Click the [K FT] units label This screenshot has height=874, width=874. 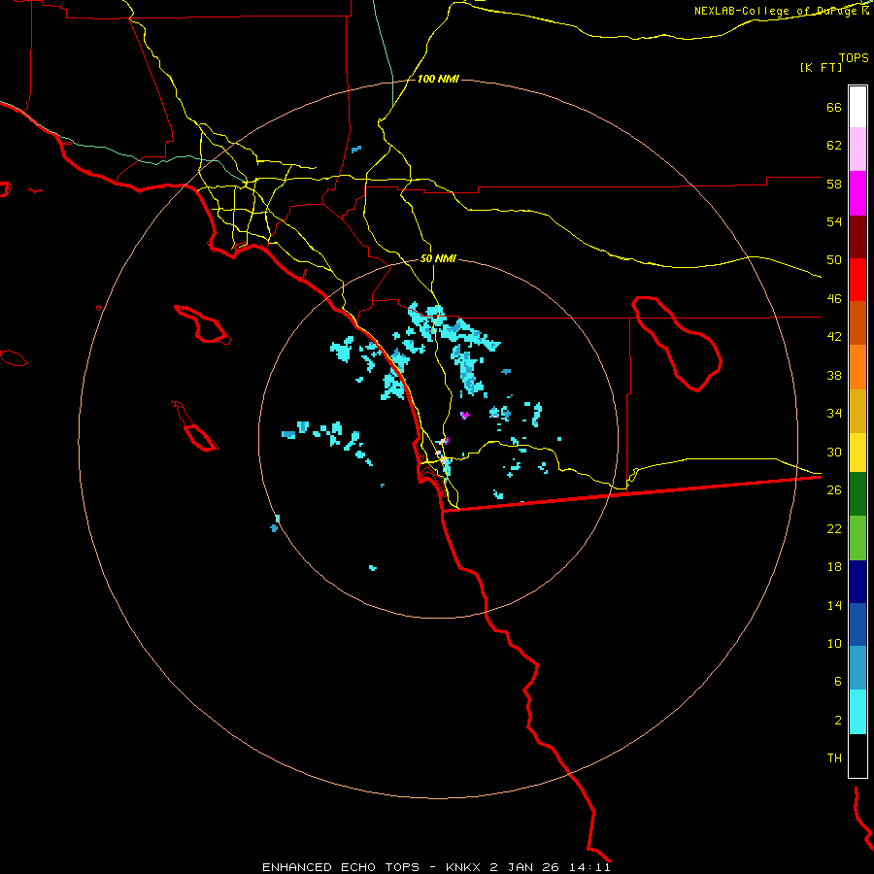tap(821, 68)
